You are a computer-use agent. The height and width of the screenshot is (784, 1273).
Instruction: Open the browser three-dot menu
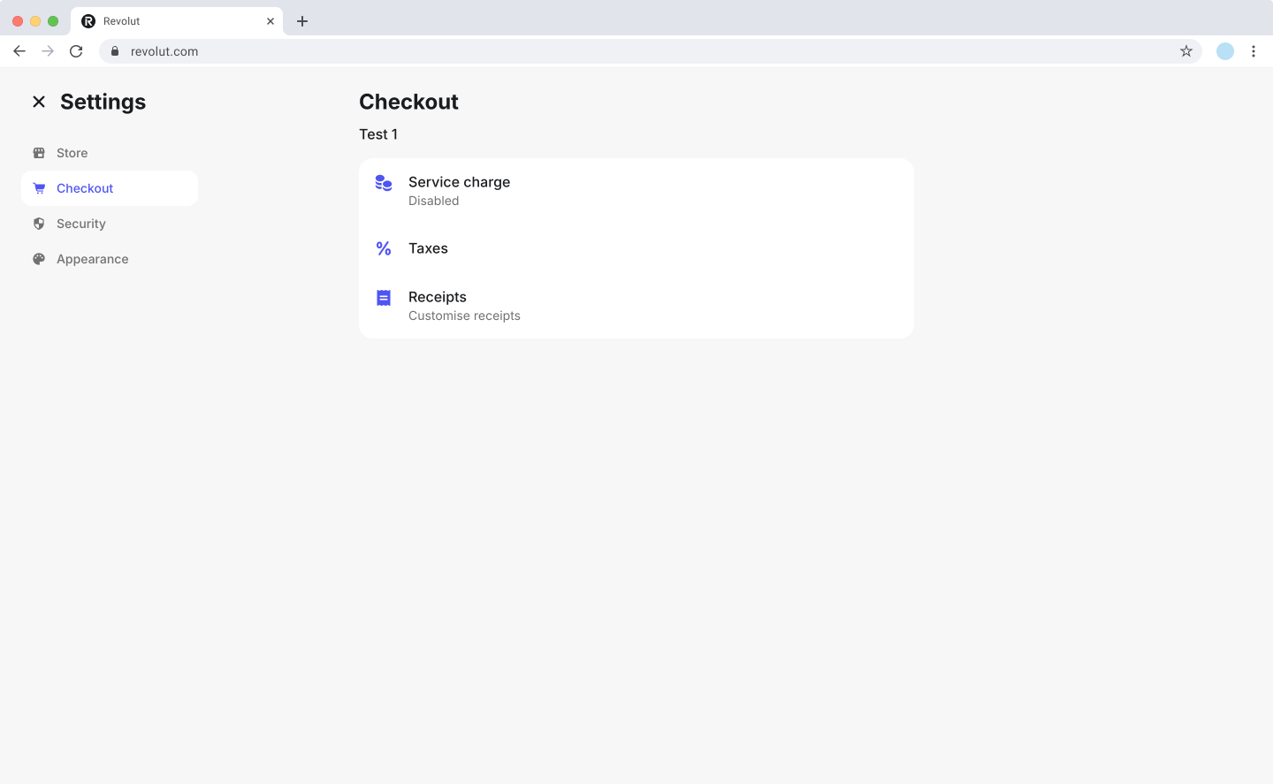point(1254,51)
